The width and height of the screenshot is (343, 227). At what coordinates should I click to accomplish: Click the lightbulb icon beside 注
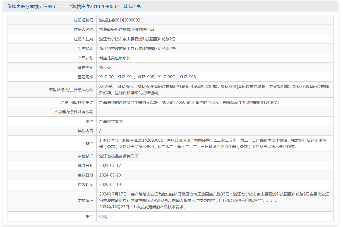[87, 217]
